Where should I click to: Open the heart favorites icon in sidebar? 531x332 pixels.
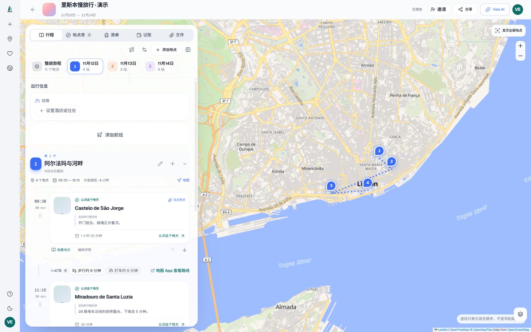pos(10,53)
